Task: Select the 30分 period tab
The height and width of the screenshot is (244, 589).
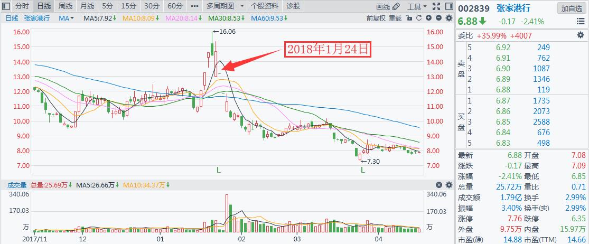Action: point(152,6)
